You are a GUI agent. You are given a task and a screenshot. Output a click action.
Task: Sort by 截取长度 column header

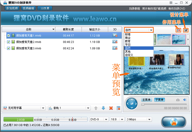[68, 29]
